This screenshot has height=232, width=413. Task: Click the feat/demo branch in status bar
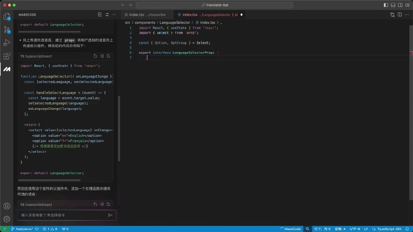[21, 229]
